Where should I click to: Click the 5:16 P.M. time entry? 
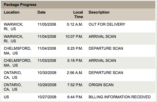(x=75, y=60)
